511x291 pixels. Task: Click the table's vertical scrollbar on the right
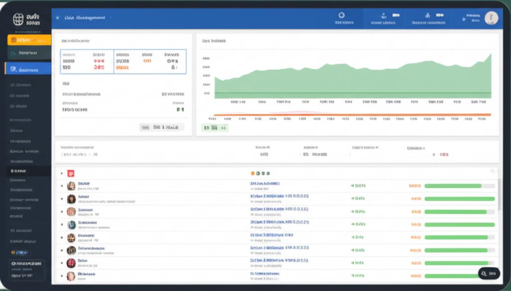click(499, 195)
